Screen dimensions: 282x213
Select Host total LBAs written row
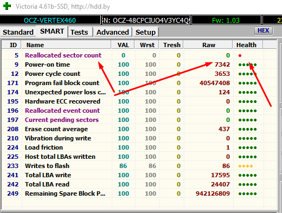[139, 157]
